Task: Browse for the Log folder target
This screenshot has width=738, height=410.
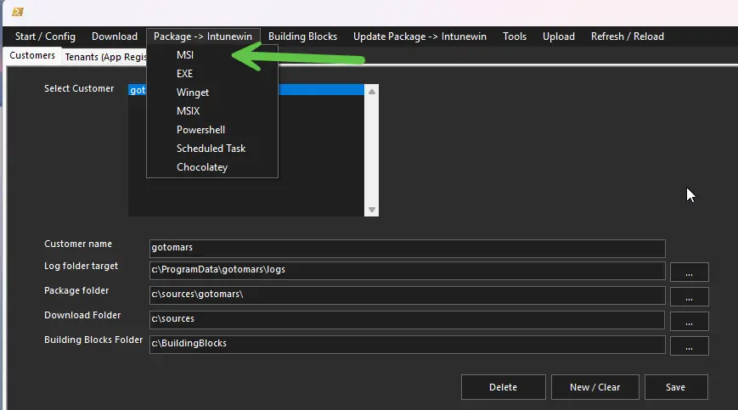Action: (689, 272)
